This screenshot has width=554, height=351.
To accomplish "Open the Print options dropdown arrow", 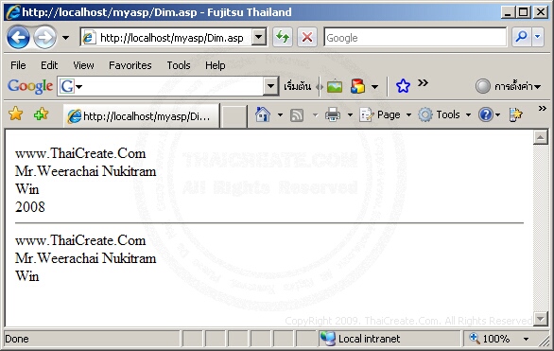I will (x=350, y=114).
